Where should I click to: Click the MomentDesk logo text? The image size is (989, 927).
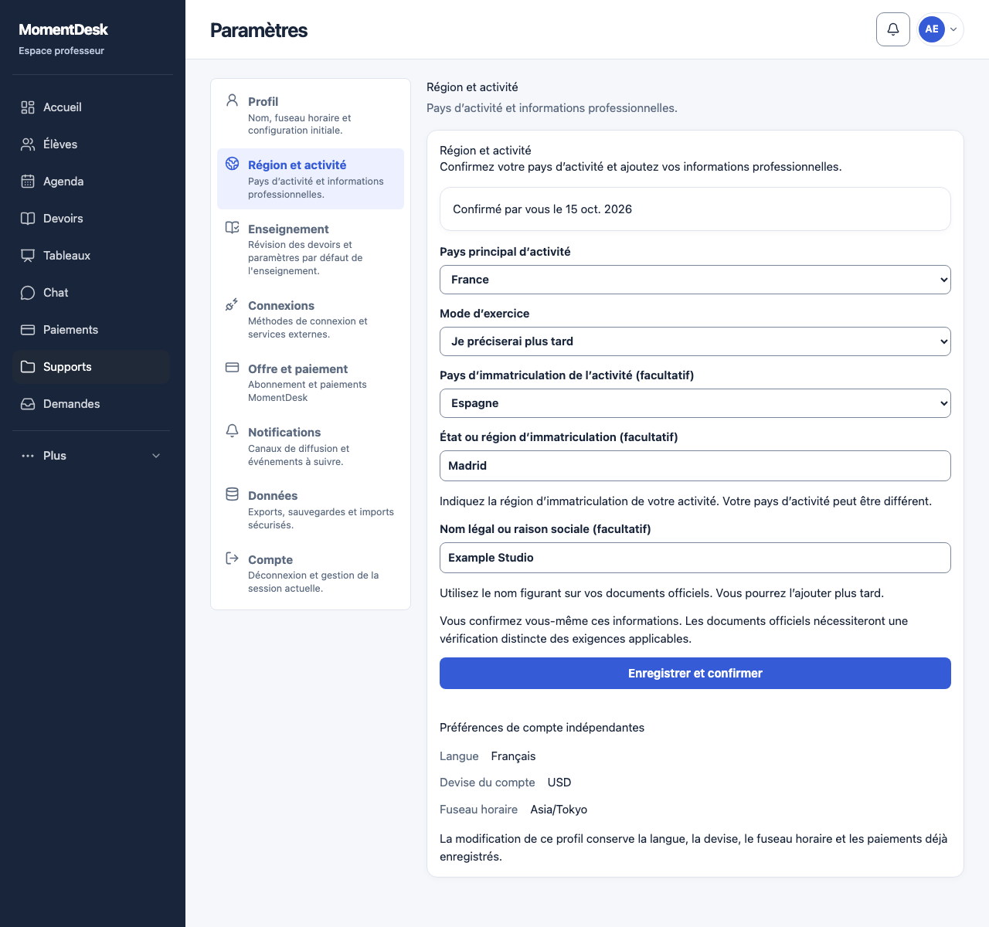click(63, 29)
